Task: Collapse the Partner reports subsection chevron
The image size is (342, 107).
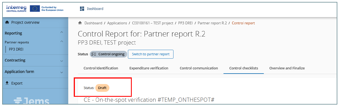Action: (x=62, y=42)
